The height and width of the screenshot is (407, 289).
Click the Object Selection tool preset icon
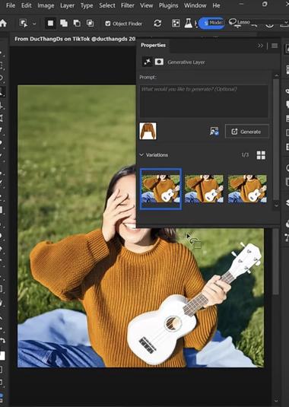24,24
